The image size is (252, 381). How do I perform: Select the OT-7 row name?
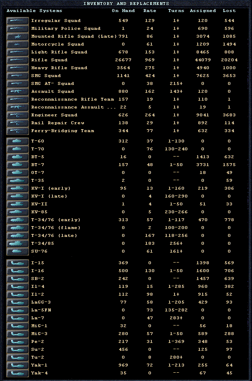(38, 173)
